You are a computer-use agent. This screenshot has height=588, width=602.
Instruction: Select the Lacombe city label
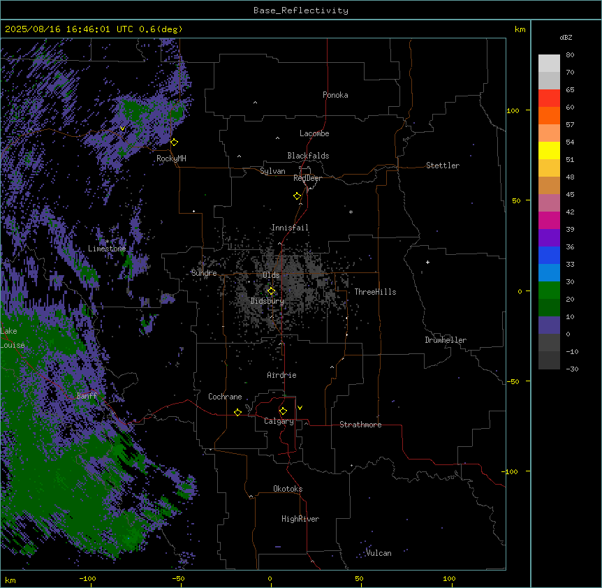(x=314, y=133)
